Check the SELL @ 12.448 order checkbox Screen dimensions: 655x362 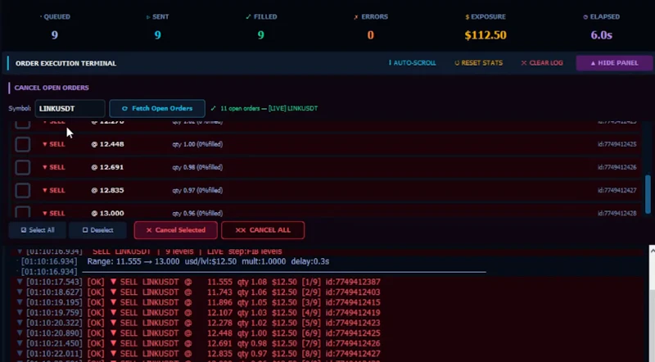(23, 144)
